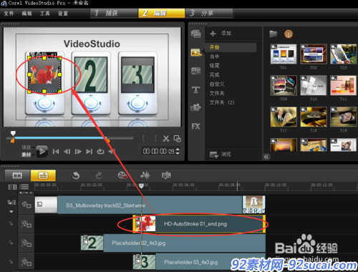Image resolution: width=358 pixels, height=272 pixels.
Task: Collapse the library panel double chevron
Action: [x=266, y=157]
